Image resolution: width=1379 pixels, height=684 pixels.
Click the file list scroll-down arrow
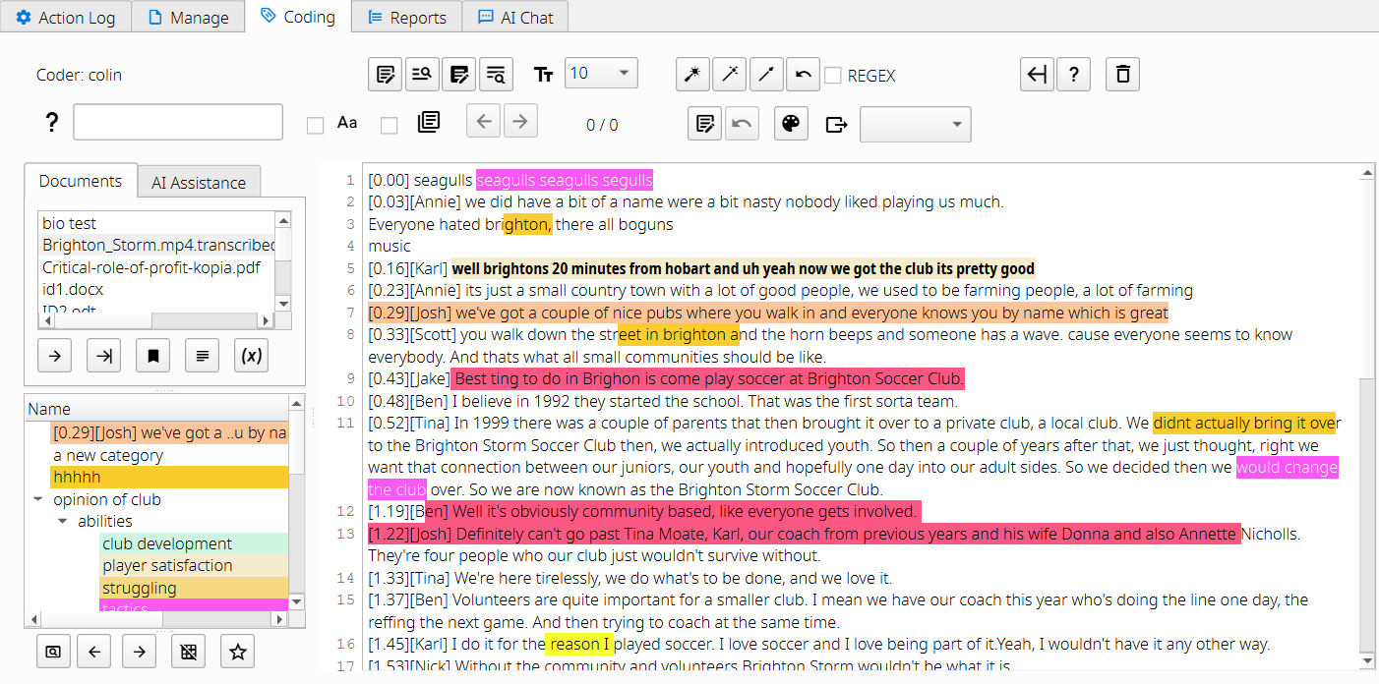tap(283, 304)
